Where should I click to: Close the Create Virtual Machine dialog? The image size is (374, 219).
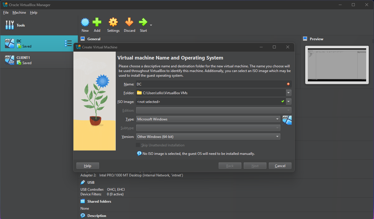click(288, 47)
